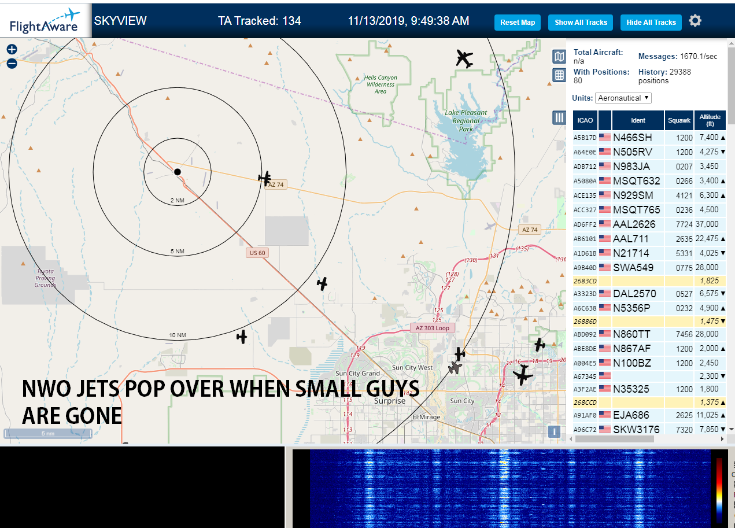The image size is (735, 528).
Task: Click the AZ 303 Loop road label
Action: point(432,328)
